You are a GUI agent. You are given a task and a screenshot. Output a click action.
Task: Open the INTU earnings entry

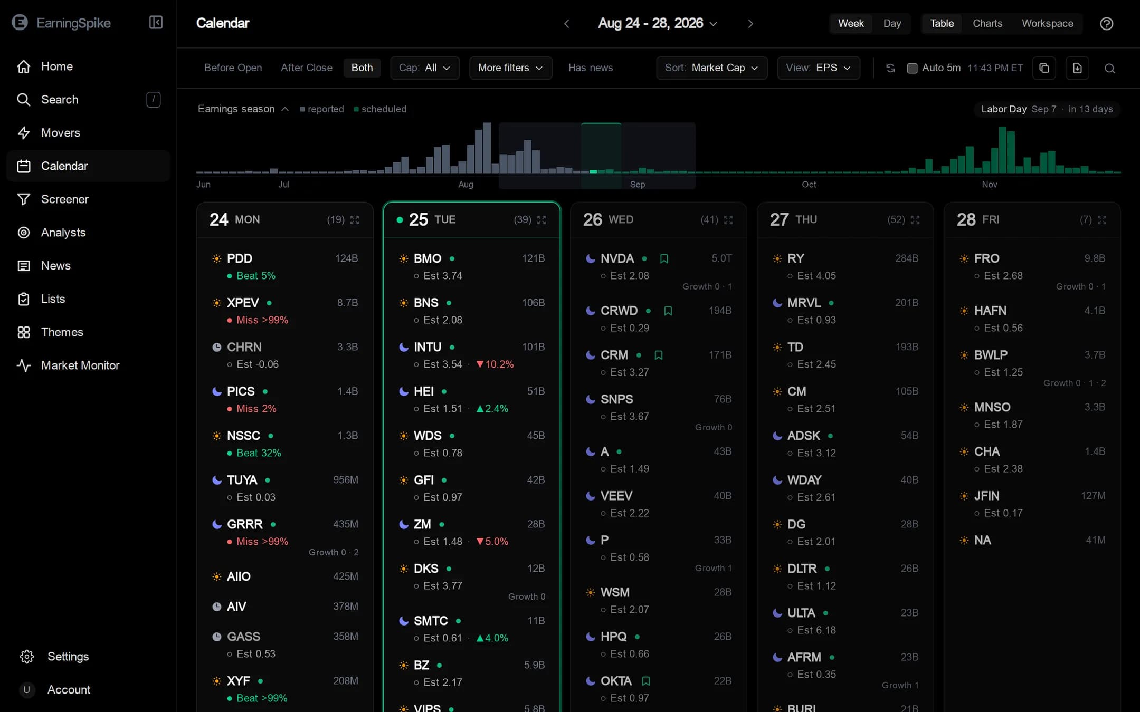pos(472,355)
